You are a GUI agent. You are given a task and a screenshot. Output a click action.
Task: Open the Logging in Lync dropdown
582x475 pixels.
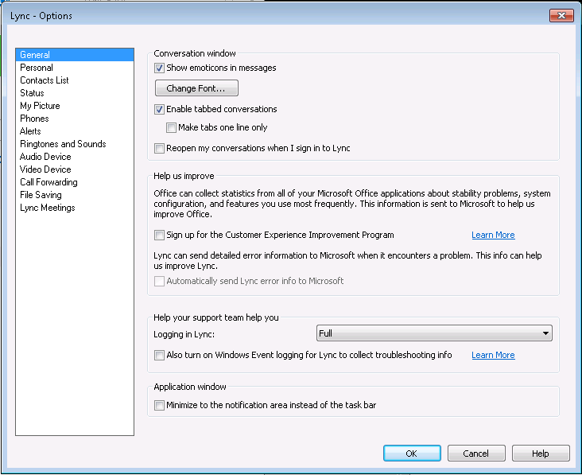(x=434, y=333)
